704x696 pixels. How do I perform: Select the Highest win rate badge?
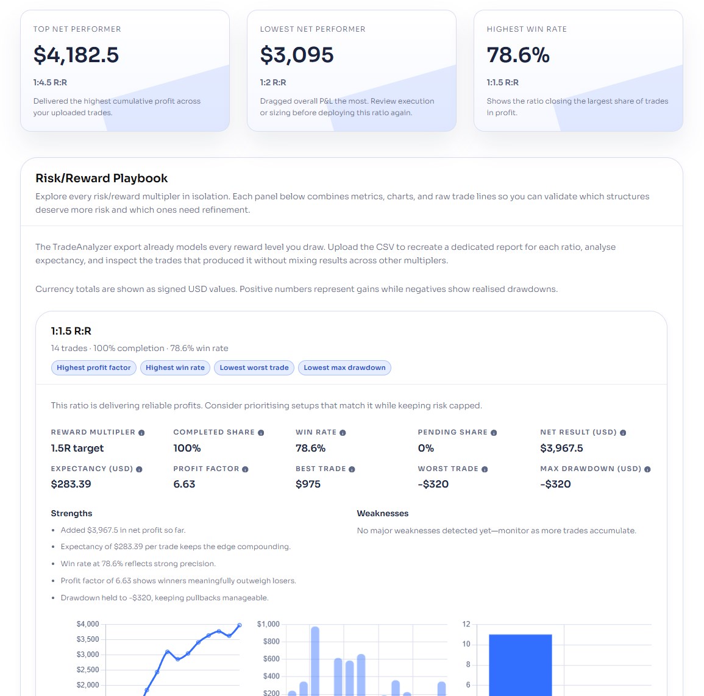coord(175,368)
